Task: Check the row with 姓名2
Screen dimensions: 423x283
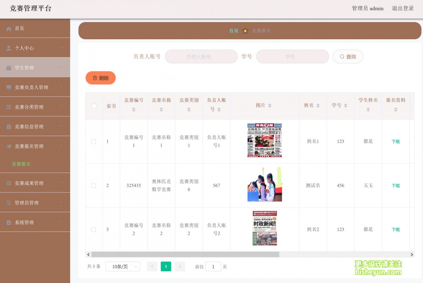Action: click(x=93, y=230)
